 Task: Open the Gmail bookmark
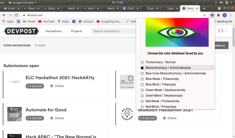29,21
